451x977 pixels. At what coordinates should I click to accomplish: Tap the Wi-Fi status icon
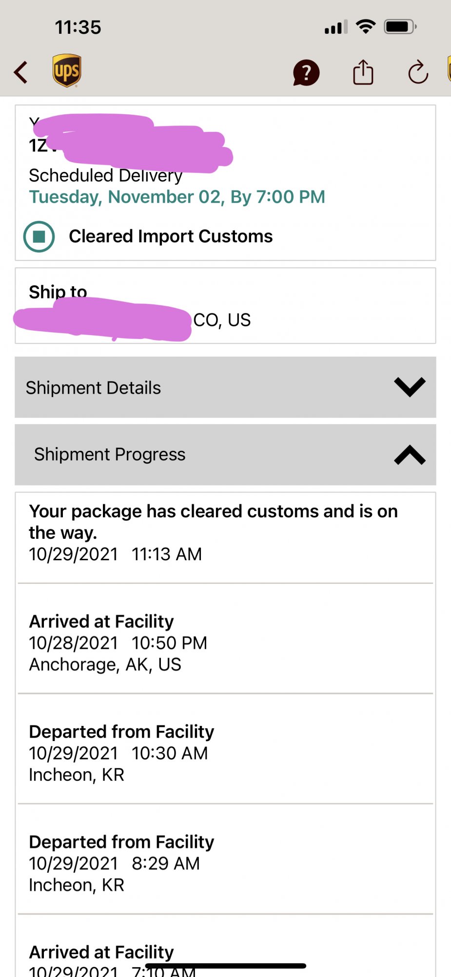pos(366,26)
